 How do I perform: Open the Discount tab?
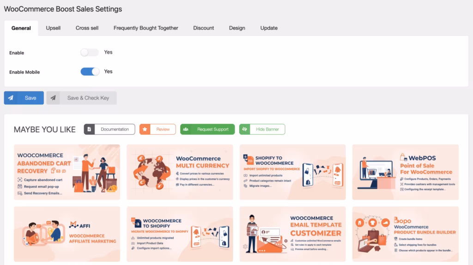coord(203,28)
